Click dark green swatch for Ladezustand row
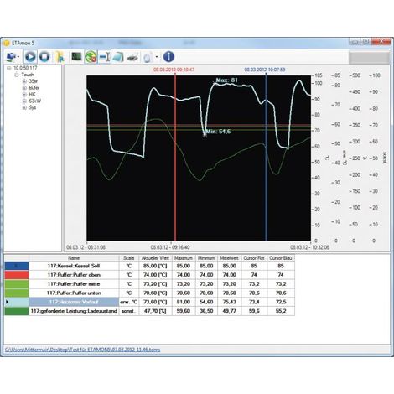The image size is (394, 394). tap(17, 311)
